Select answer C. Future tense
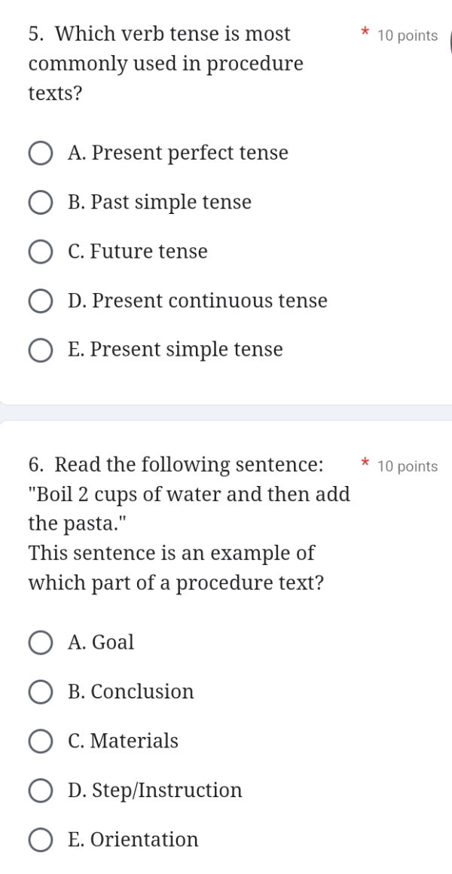452x874 pixels. [41, 252]
